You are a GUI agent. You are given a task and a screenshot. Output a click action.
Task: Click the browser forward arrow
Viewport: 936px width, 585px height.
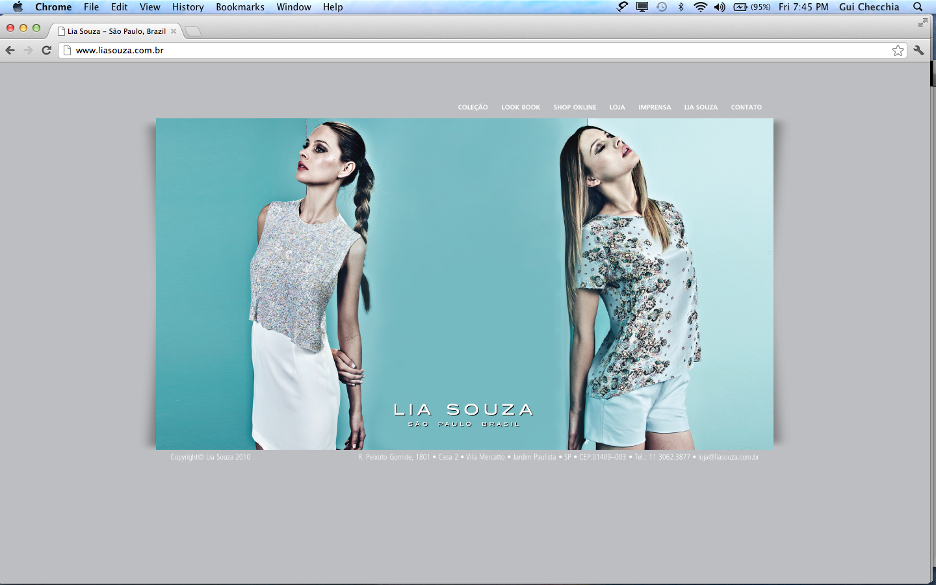pos(28,50)
